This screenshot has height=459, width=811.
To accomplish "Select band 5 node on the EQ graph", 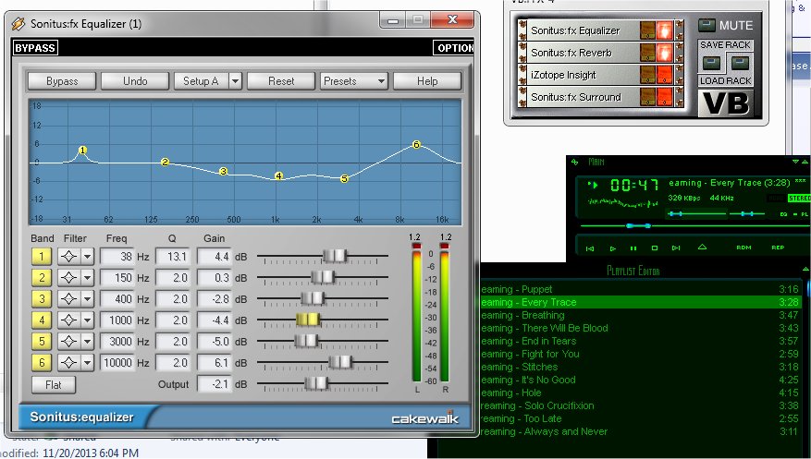I will pyautogui.click(x=345, y=178).
